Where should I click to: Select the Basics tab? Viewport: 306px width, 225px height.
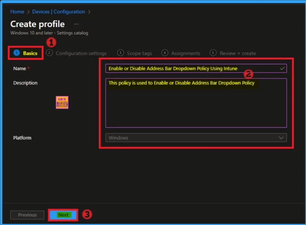pos(26,53)
